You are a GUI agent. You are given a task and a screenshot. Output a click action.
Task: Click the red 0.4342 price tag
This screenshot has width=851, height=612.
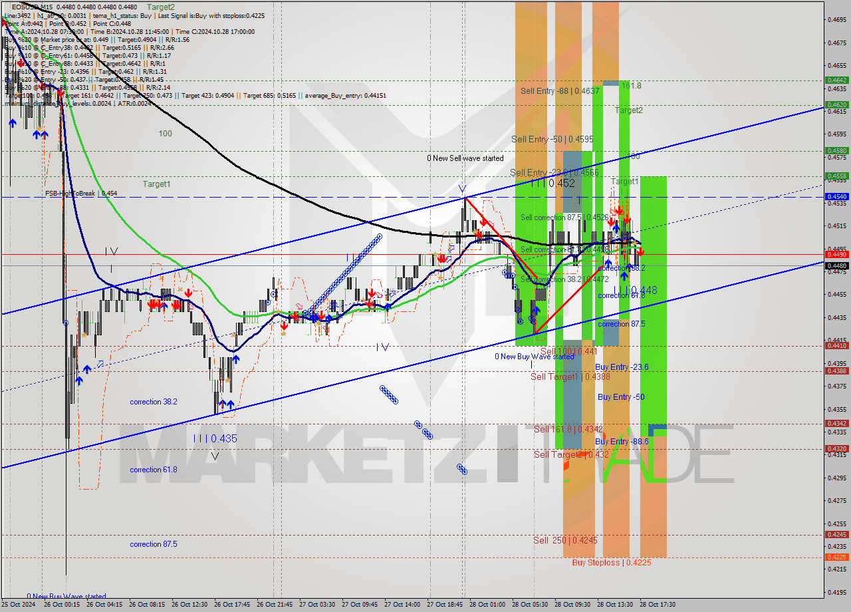tap(836, 423)
